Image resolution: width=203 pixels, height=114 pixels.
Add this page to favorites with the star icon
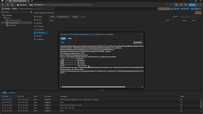click(171, 5)
